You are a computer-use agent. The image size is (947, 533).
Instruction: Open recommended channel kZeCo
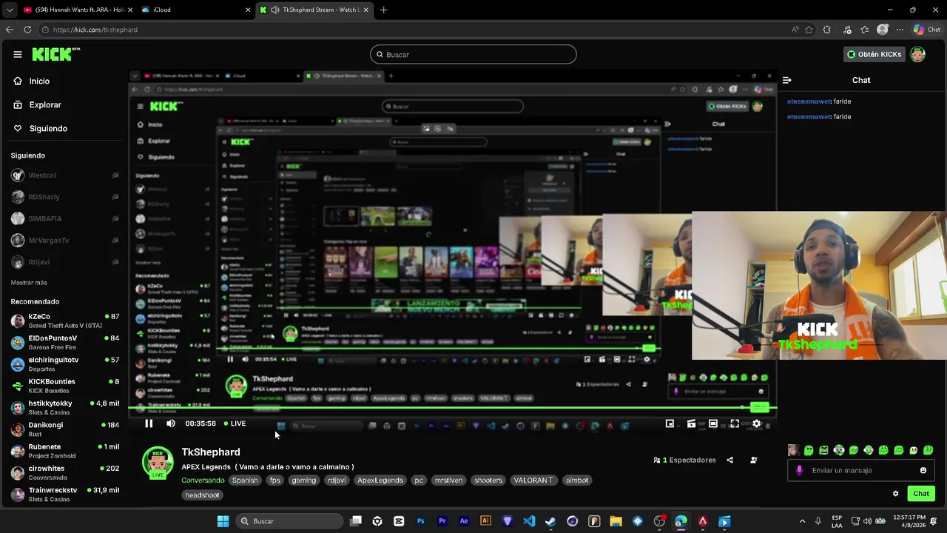(x=64, y=321)
